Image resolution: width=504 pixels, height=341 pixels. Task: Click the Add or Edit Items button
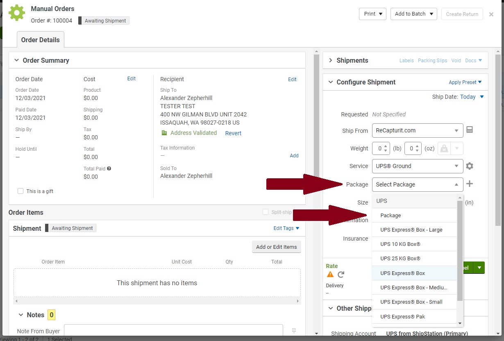(x=276, y=247)
